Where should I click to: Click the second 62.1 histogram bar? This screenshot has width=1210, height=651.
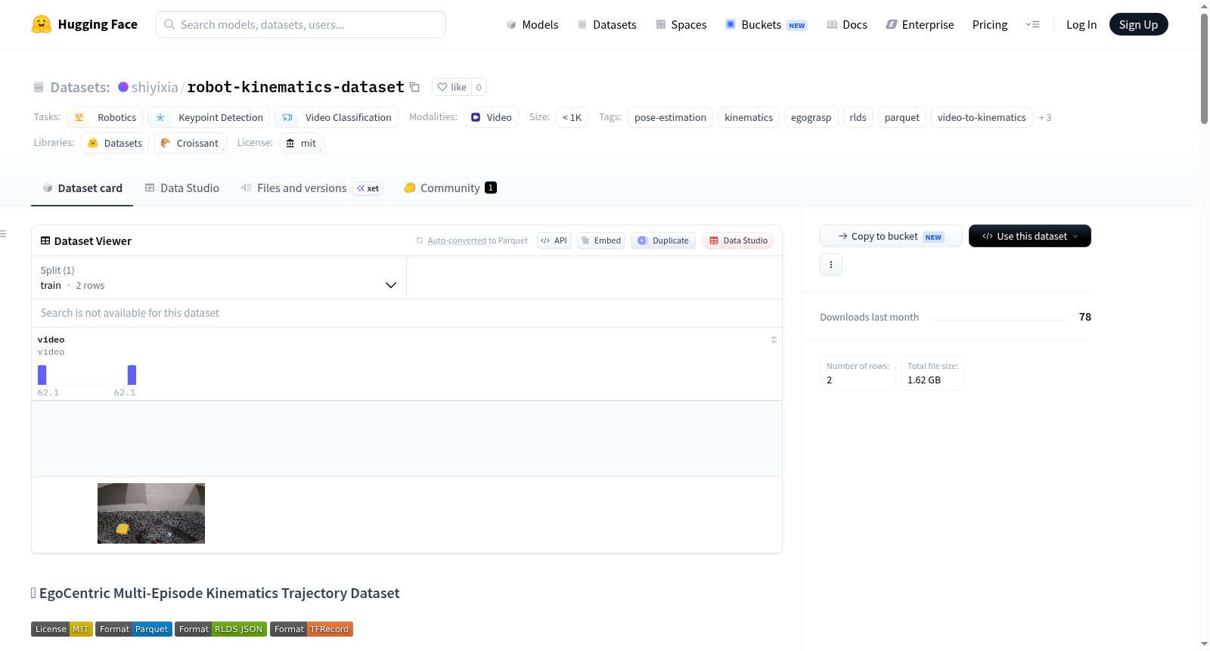(132, 375)
